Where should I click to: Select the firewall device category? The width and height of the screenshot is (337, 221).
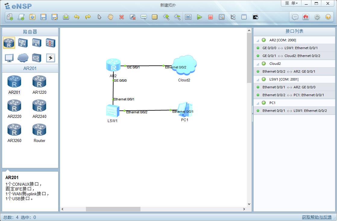point(50,43)
